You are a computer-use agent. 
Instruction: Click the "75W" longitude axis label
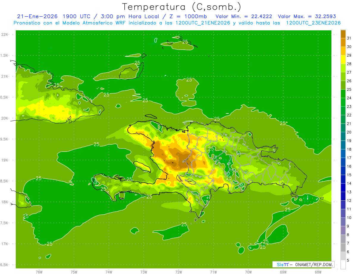[74, 272]
